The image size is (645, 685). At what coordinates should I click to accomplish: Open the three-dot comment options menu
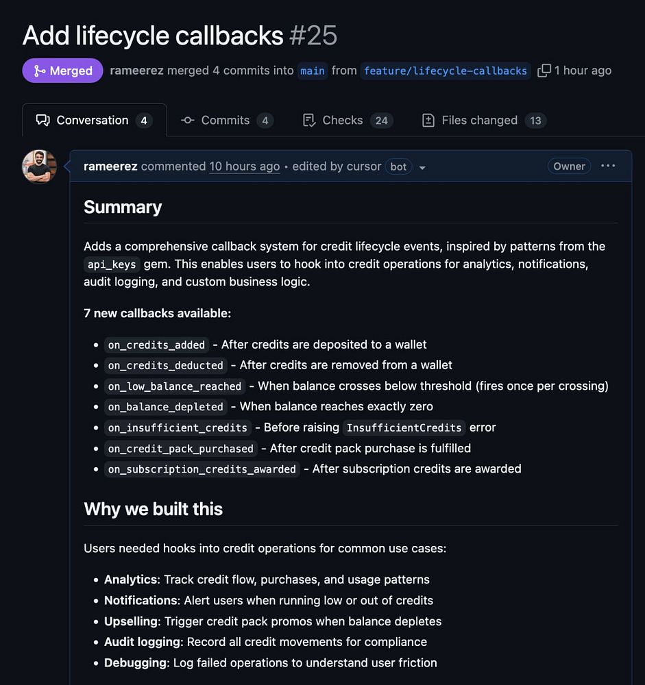608,166
